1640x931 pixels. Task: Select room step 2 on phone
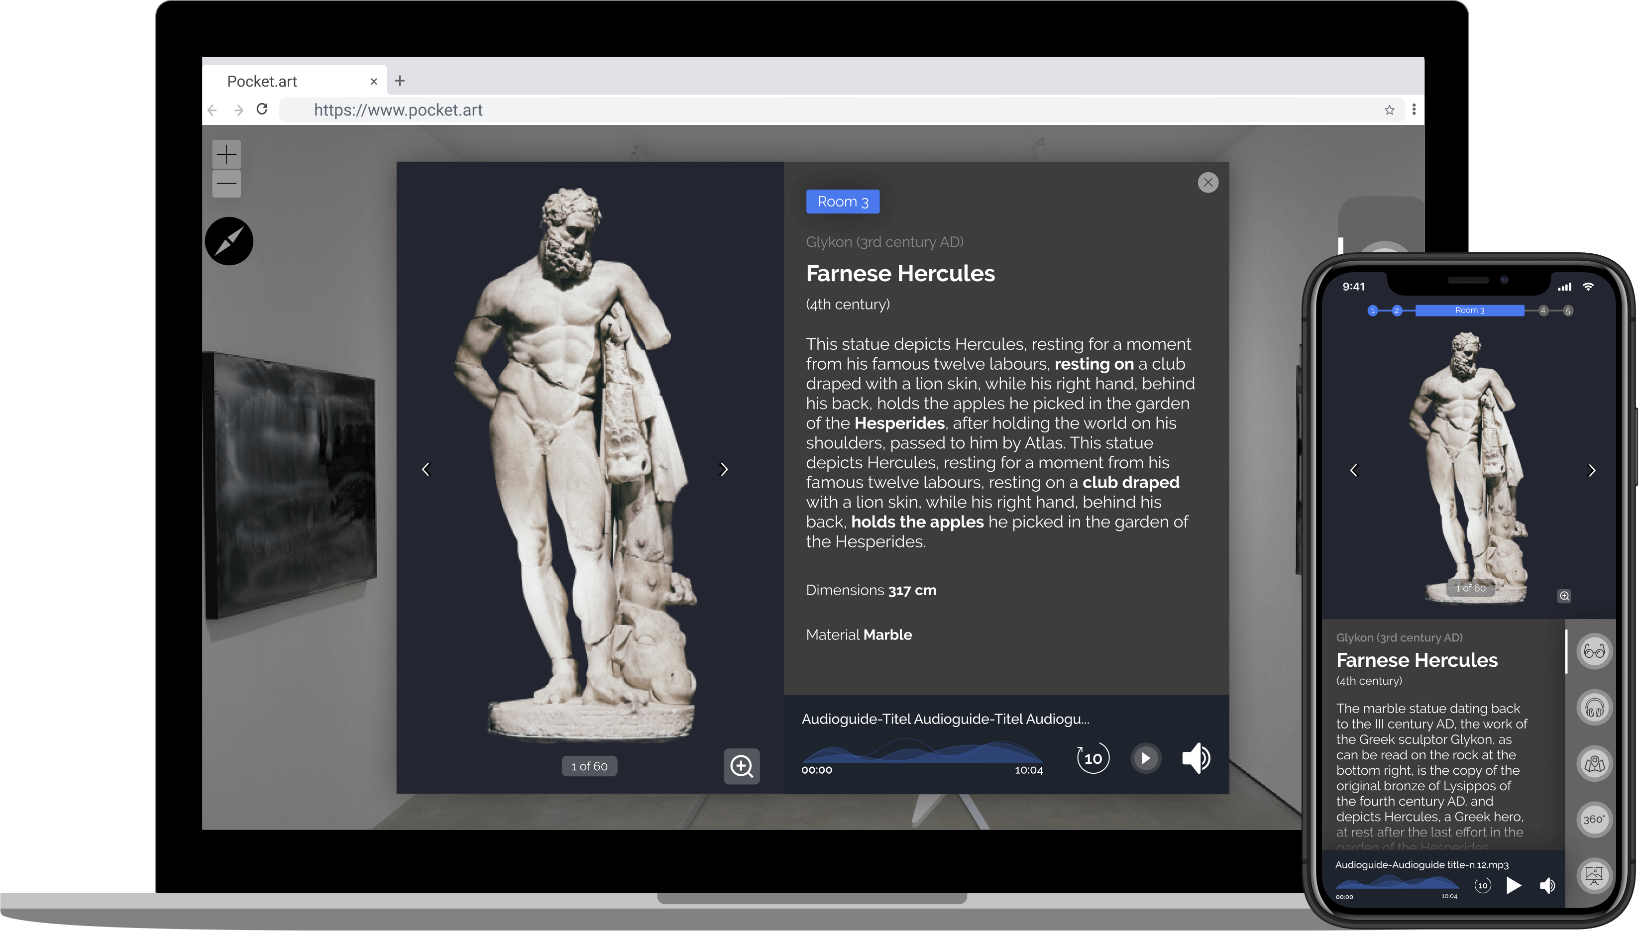(1397, 311)
